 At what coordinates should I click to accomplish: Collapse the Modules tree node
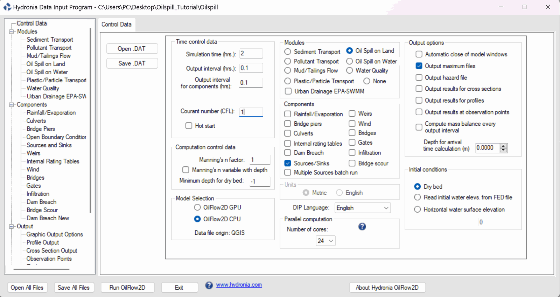click(x=12, y=32)
